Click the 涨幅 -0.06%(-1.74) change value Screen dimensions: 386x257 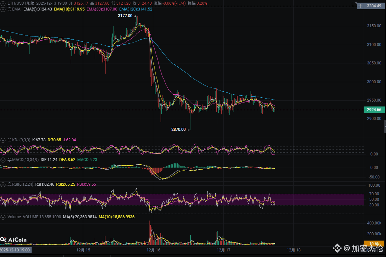point(170,3)
